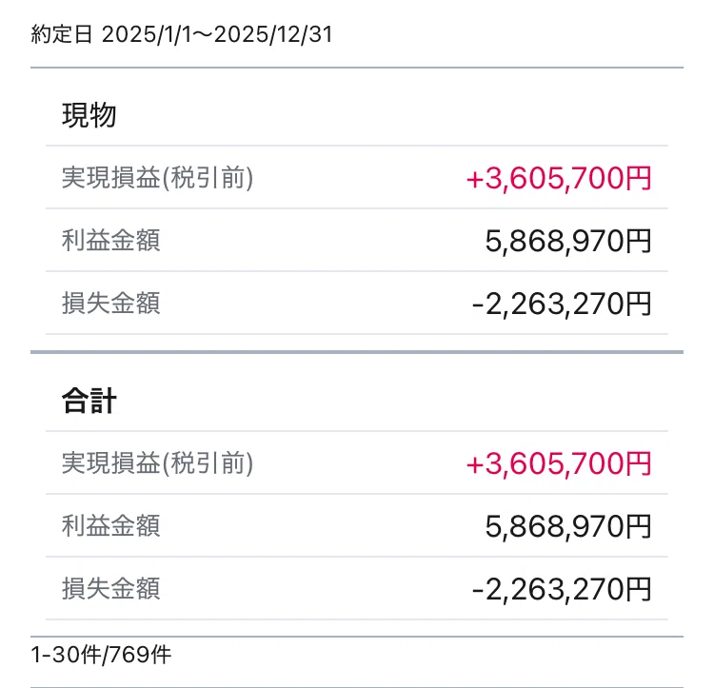Select 利益金額 label in 現物 section
714x688 pixels.
pyautogui.click(x=110, y=240)
